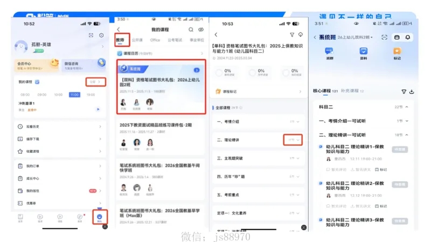Select the 教师 tab

click(x=120, y=40)
